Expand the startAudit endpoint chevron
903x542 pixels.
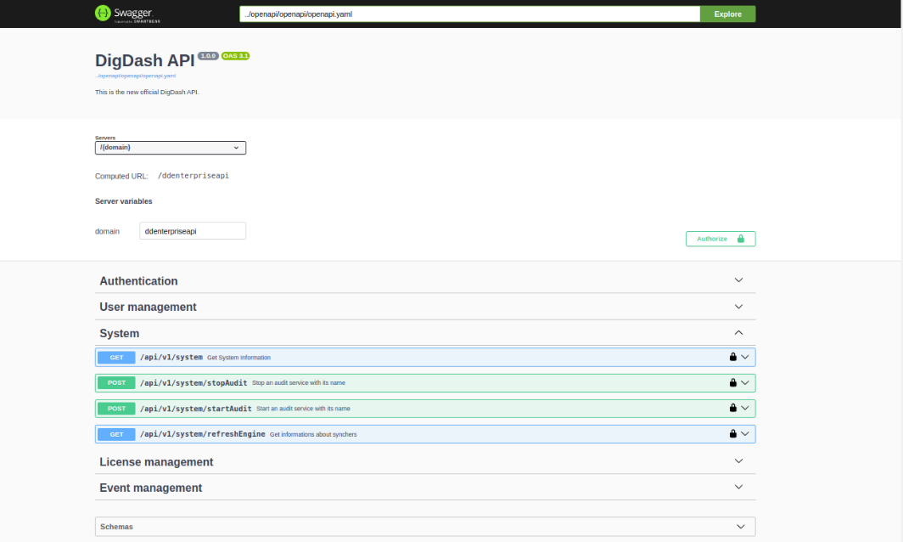[745, 409]
